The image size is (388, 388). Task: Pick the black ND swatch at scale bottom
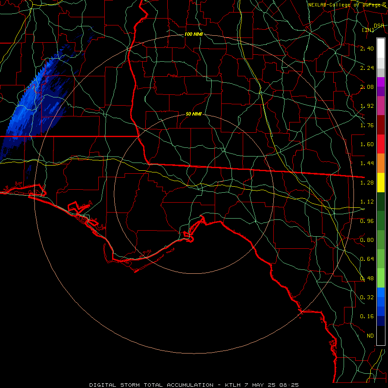[x=381, y=335]
